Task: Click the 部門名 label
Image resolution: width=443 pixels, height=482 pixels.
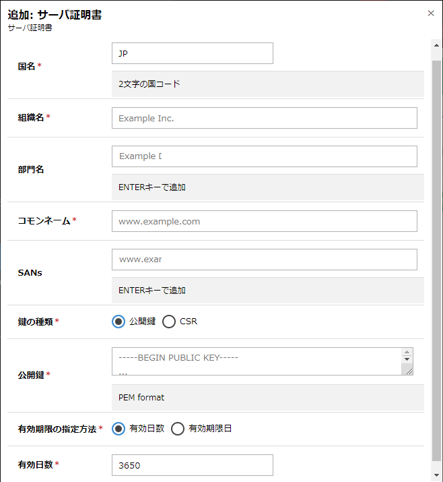Action: pos(31,169)
